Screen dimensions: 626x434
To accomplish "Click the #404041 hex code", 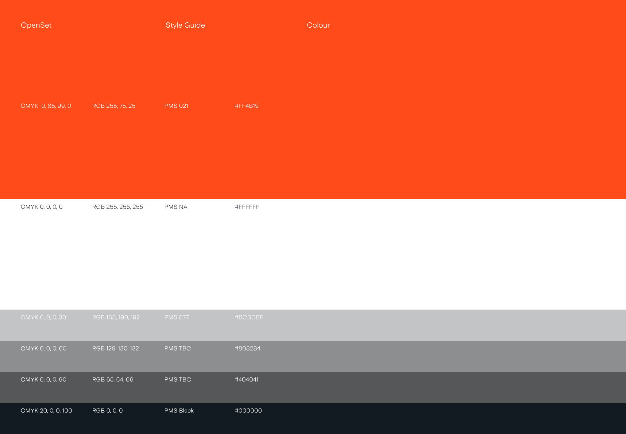I will click(246, 379).
